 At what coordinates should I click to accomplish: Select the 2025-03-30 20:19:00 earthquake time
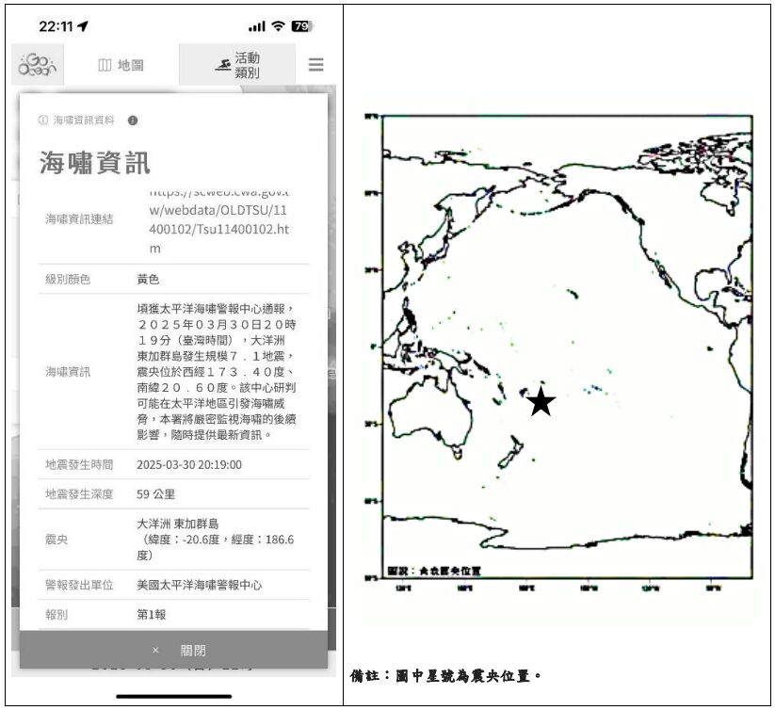pyautogui.click(x=189, y=464)
